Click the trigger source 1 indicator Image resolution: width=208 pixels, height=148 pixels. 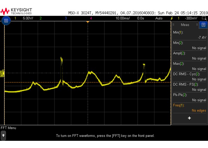[179, 18]
